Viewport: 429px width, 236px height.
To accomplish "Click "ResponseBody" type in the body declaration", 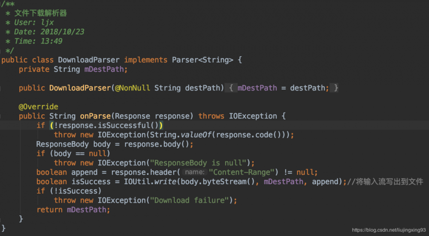I will click(x=62, y=144).
